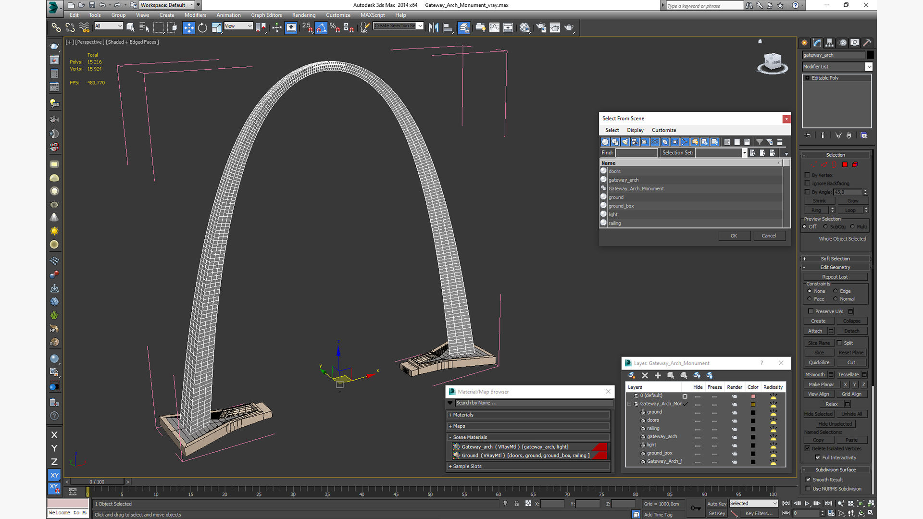Select the Edge constraint radio button

pos(836,291)
